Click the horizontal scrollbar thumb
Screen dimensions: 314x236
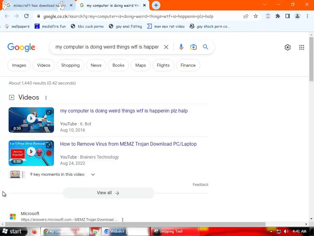tap(135, 224)
